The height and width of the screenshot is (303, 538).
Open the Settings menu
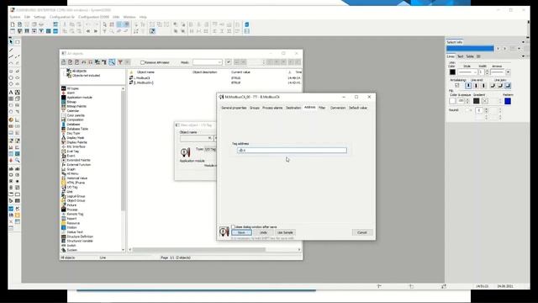point(40,17)
